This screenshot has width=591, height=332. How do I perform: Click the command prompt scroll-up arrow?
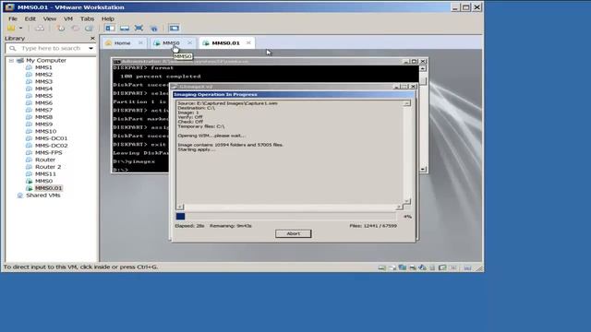(423, 68)
